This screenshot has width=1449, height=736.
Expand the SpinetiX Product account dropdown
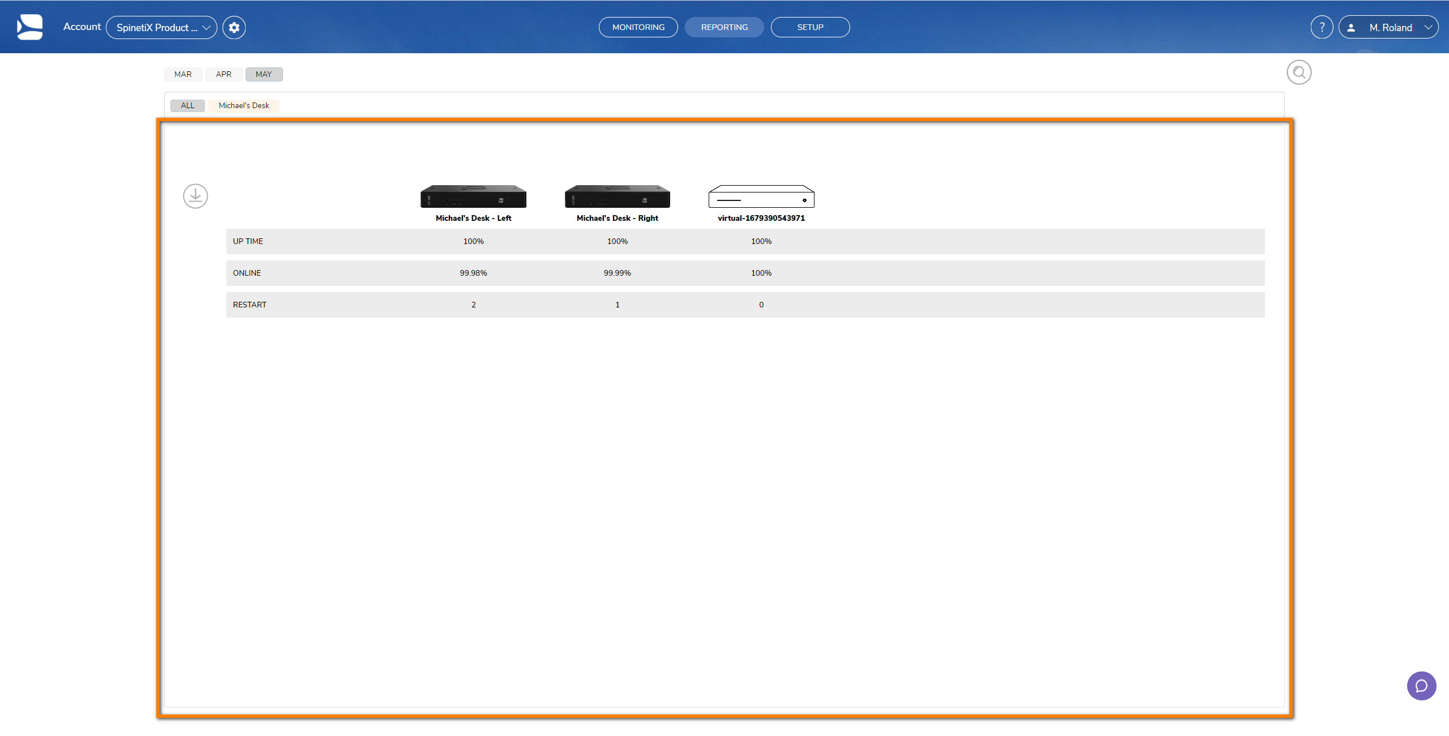point(161,27)
